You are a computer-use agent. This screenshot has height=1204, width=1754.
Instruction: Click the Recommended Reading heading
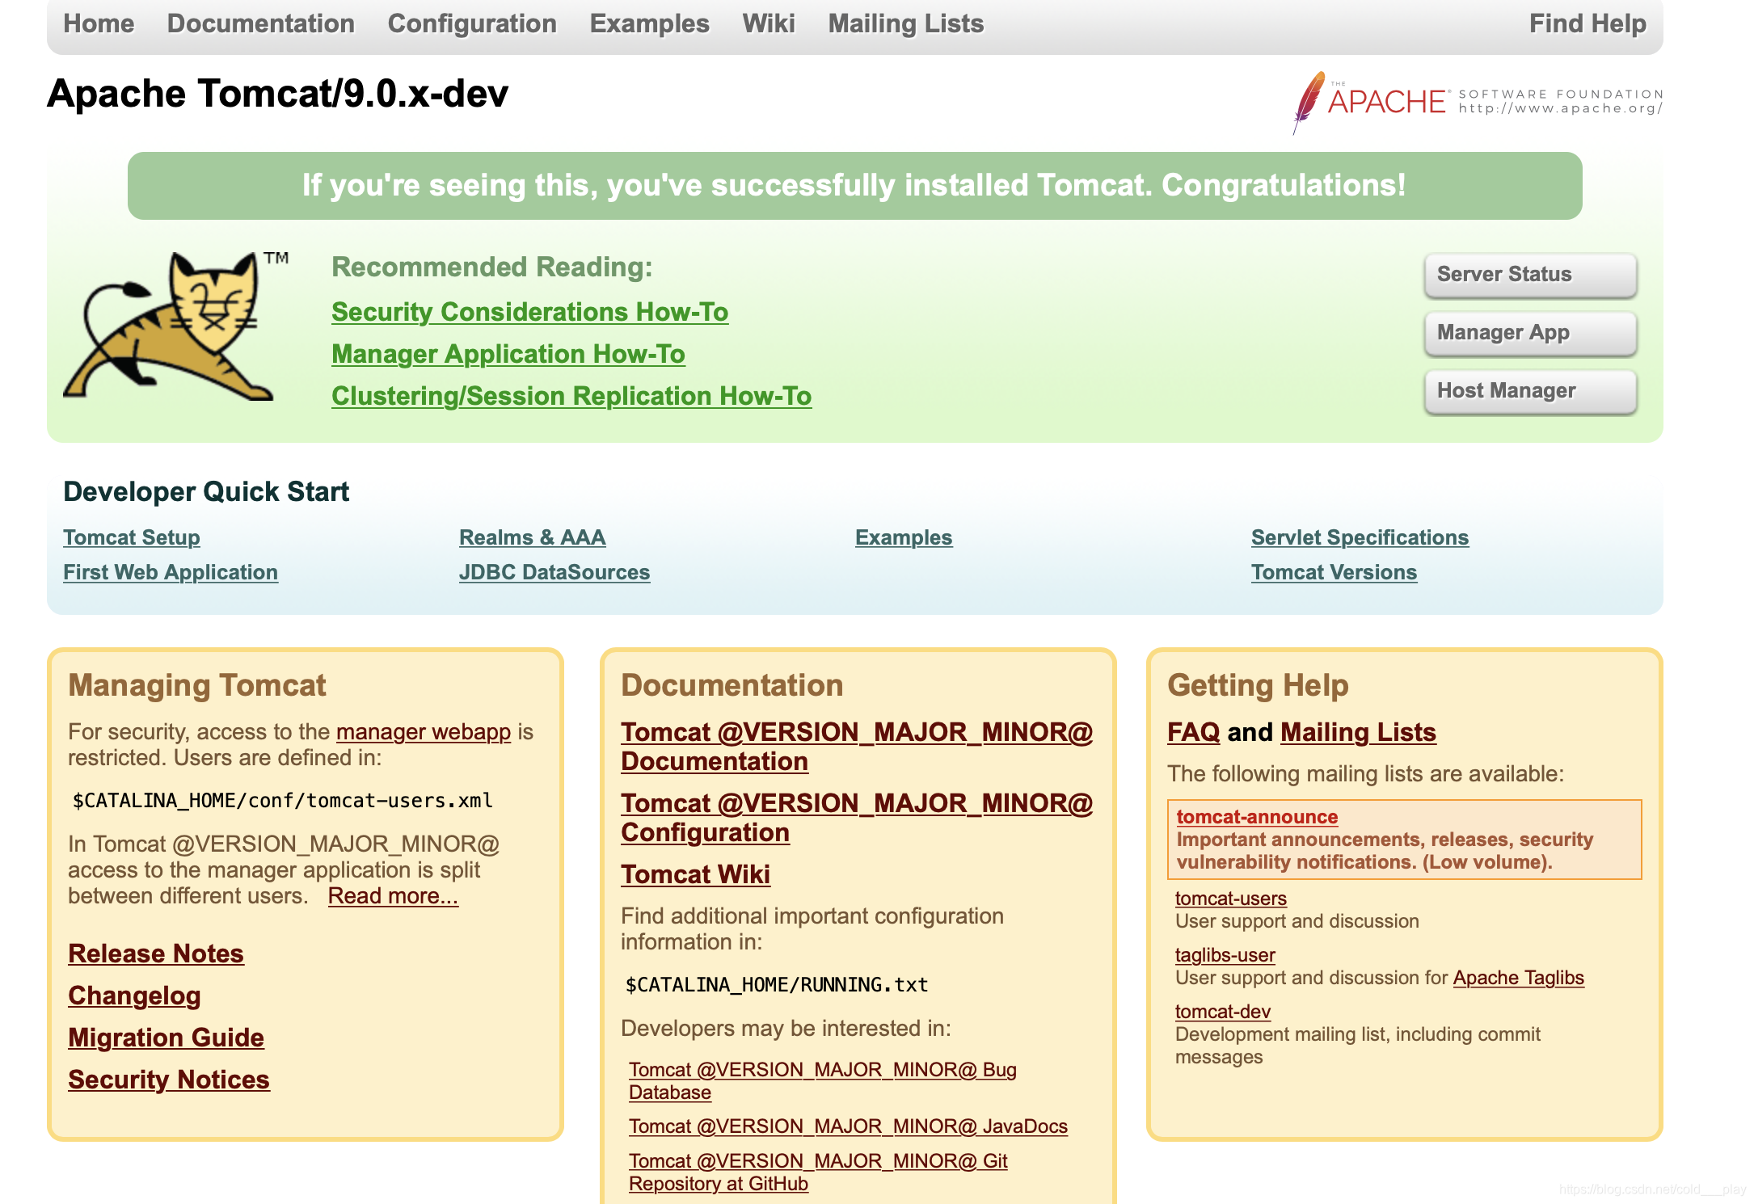click(x=492, y=267)
